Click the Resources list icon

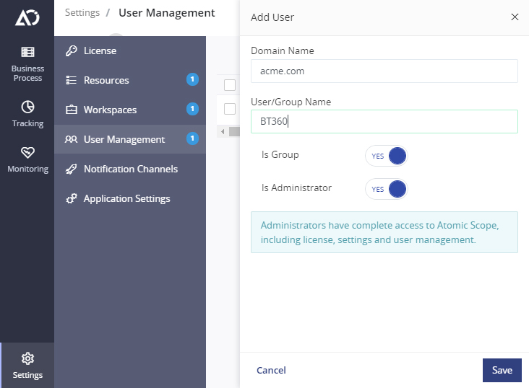72,80
